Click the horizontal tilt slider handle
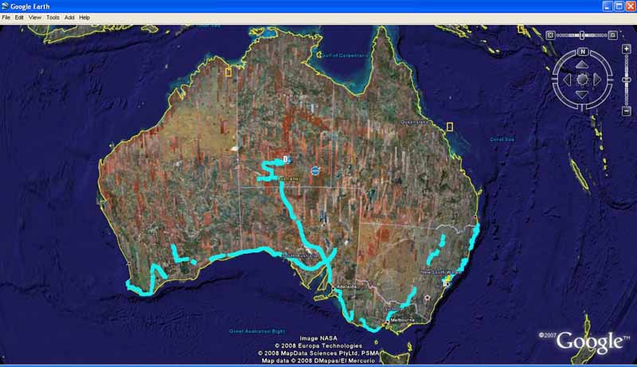 tap(582, 35)
